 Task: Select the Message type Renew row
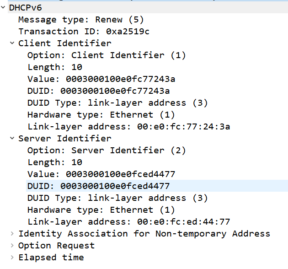click(81, 20)
